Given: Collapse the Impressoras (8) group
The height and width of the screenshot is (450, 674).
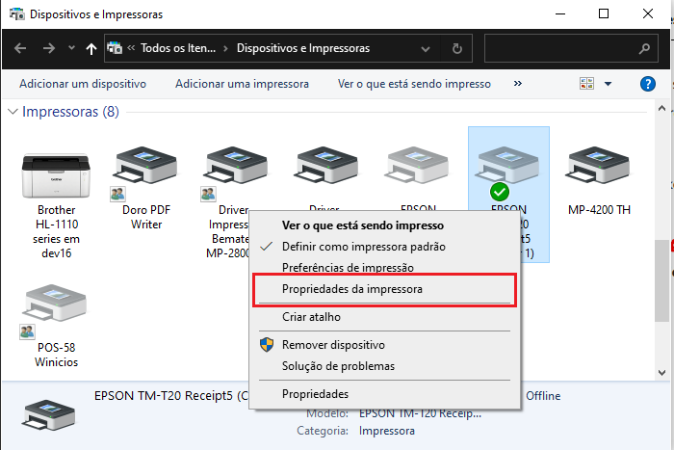Looking at the screenshot, I should (x=13, y=112).
